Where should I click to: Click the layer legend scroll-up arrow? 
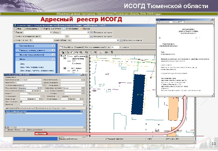87,56
